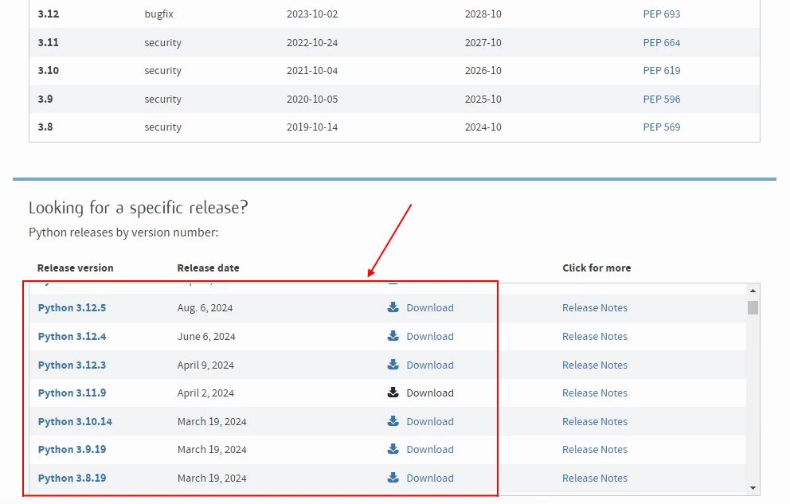Screen dimensions: 790x504
Task: Click Download text for Python 3.9.19
Action: [430, 449]
